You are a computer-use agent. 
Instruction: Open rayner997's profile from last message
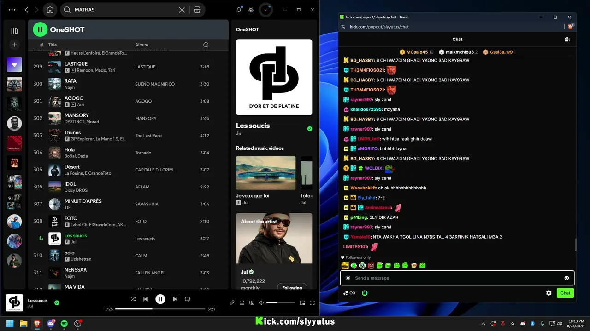361,227
